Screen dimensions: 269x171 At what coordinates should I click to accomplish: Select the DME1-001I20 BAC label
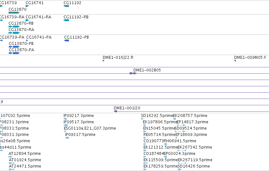[x=127, y=108]
